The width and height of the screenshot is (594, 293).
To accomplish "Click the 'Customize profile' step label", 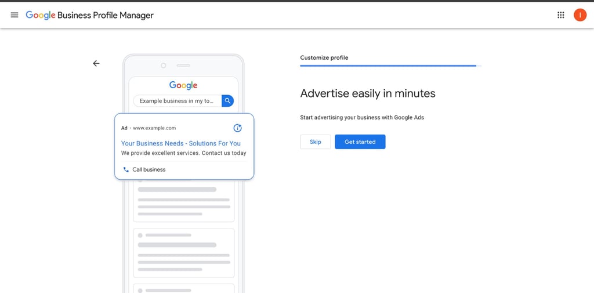I will pos(324,57).
